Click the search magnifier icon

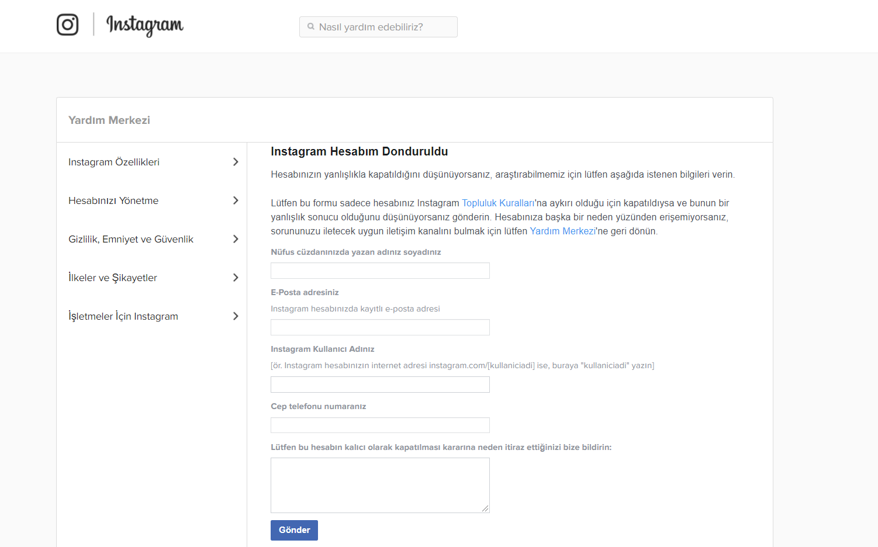coord(311,27)
